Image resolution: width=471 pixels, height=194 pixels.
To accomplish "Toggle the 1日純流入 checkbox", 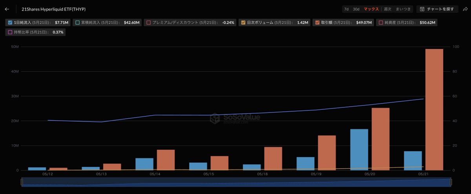I will (x=10, y=23).
